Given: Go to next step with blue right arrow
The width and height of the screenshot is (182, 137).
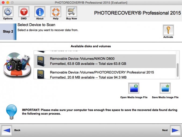Looking at the screenshot, I should click(176, 130).
